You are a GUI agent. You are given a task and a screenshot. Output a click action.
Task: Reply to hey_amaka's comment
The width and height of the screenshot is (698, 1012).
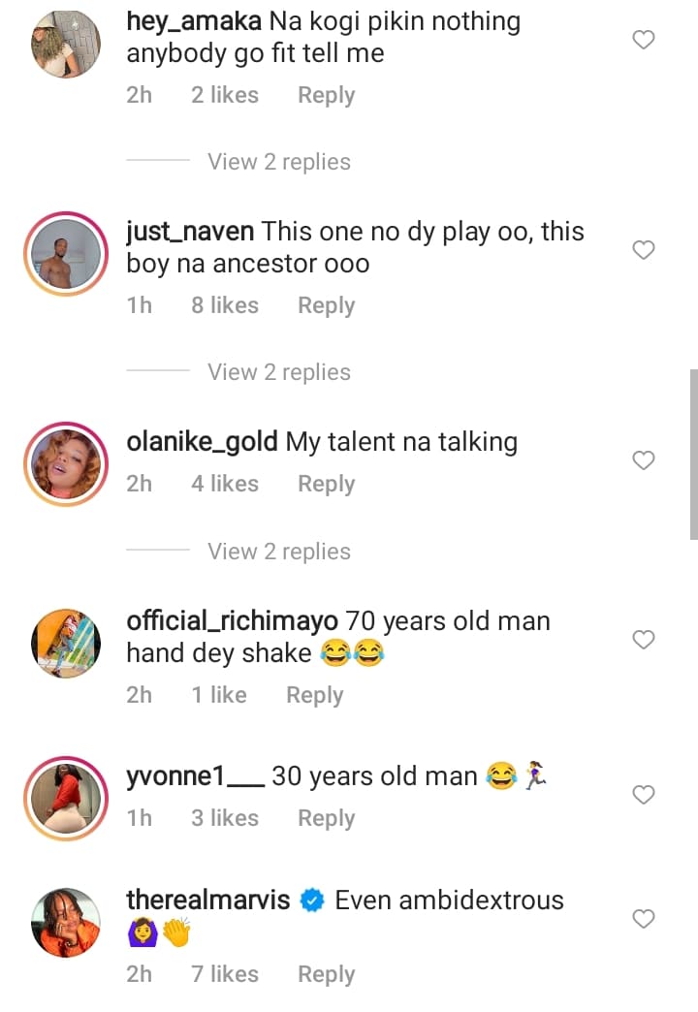coord(326,95)
